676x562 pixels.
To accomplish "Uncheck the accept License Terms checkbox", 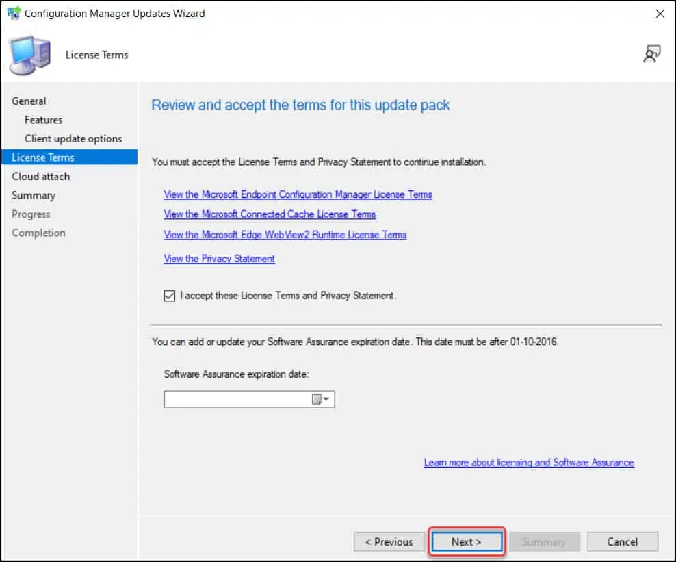I will [170, 296].
